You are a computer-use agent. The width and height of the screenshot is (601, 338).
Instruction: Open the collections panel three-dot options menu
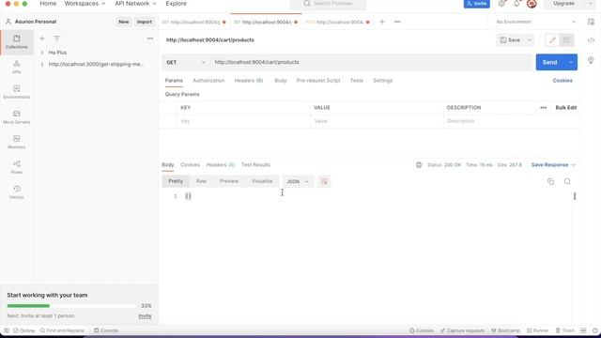point(150,38)
